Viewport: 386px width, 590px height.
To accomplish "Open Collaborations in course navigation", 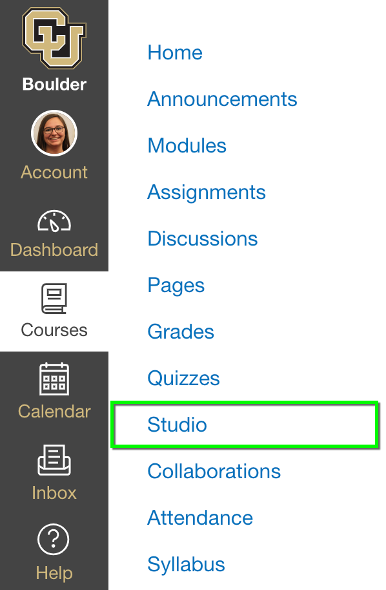I will click(x=214, y=471).
